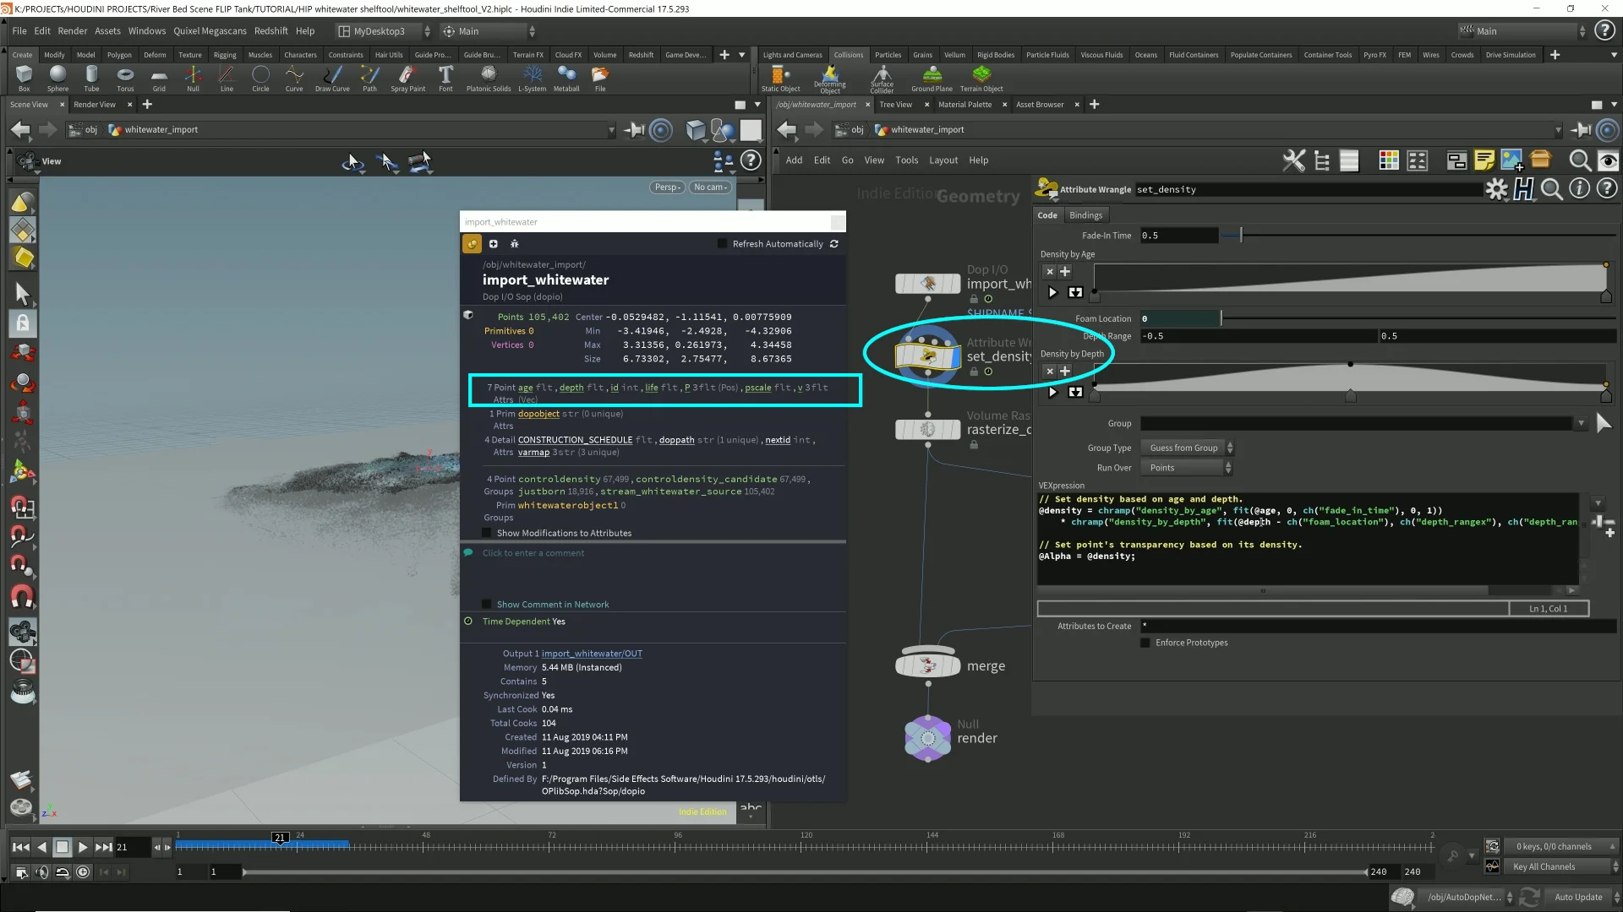The height and width of the screenshot is (912, 1623).
Task: Toggle Enforce Prototypes checkbox
Action: 1145,643
